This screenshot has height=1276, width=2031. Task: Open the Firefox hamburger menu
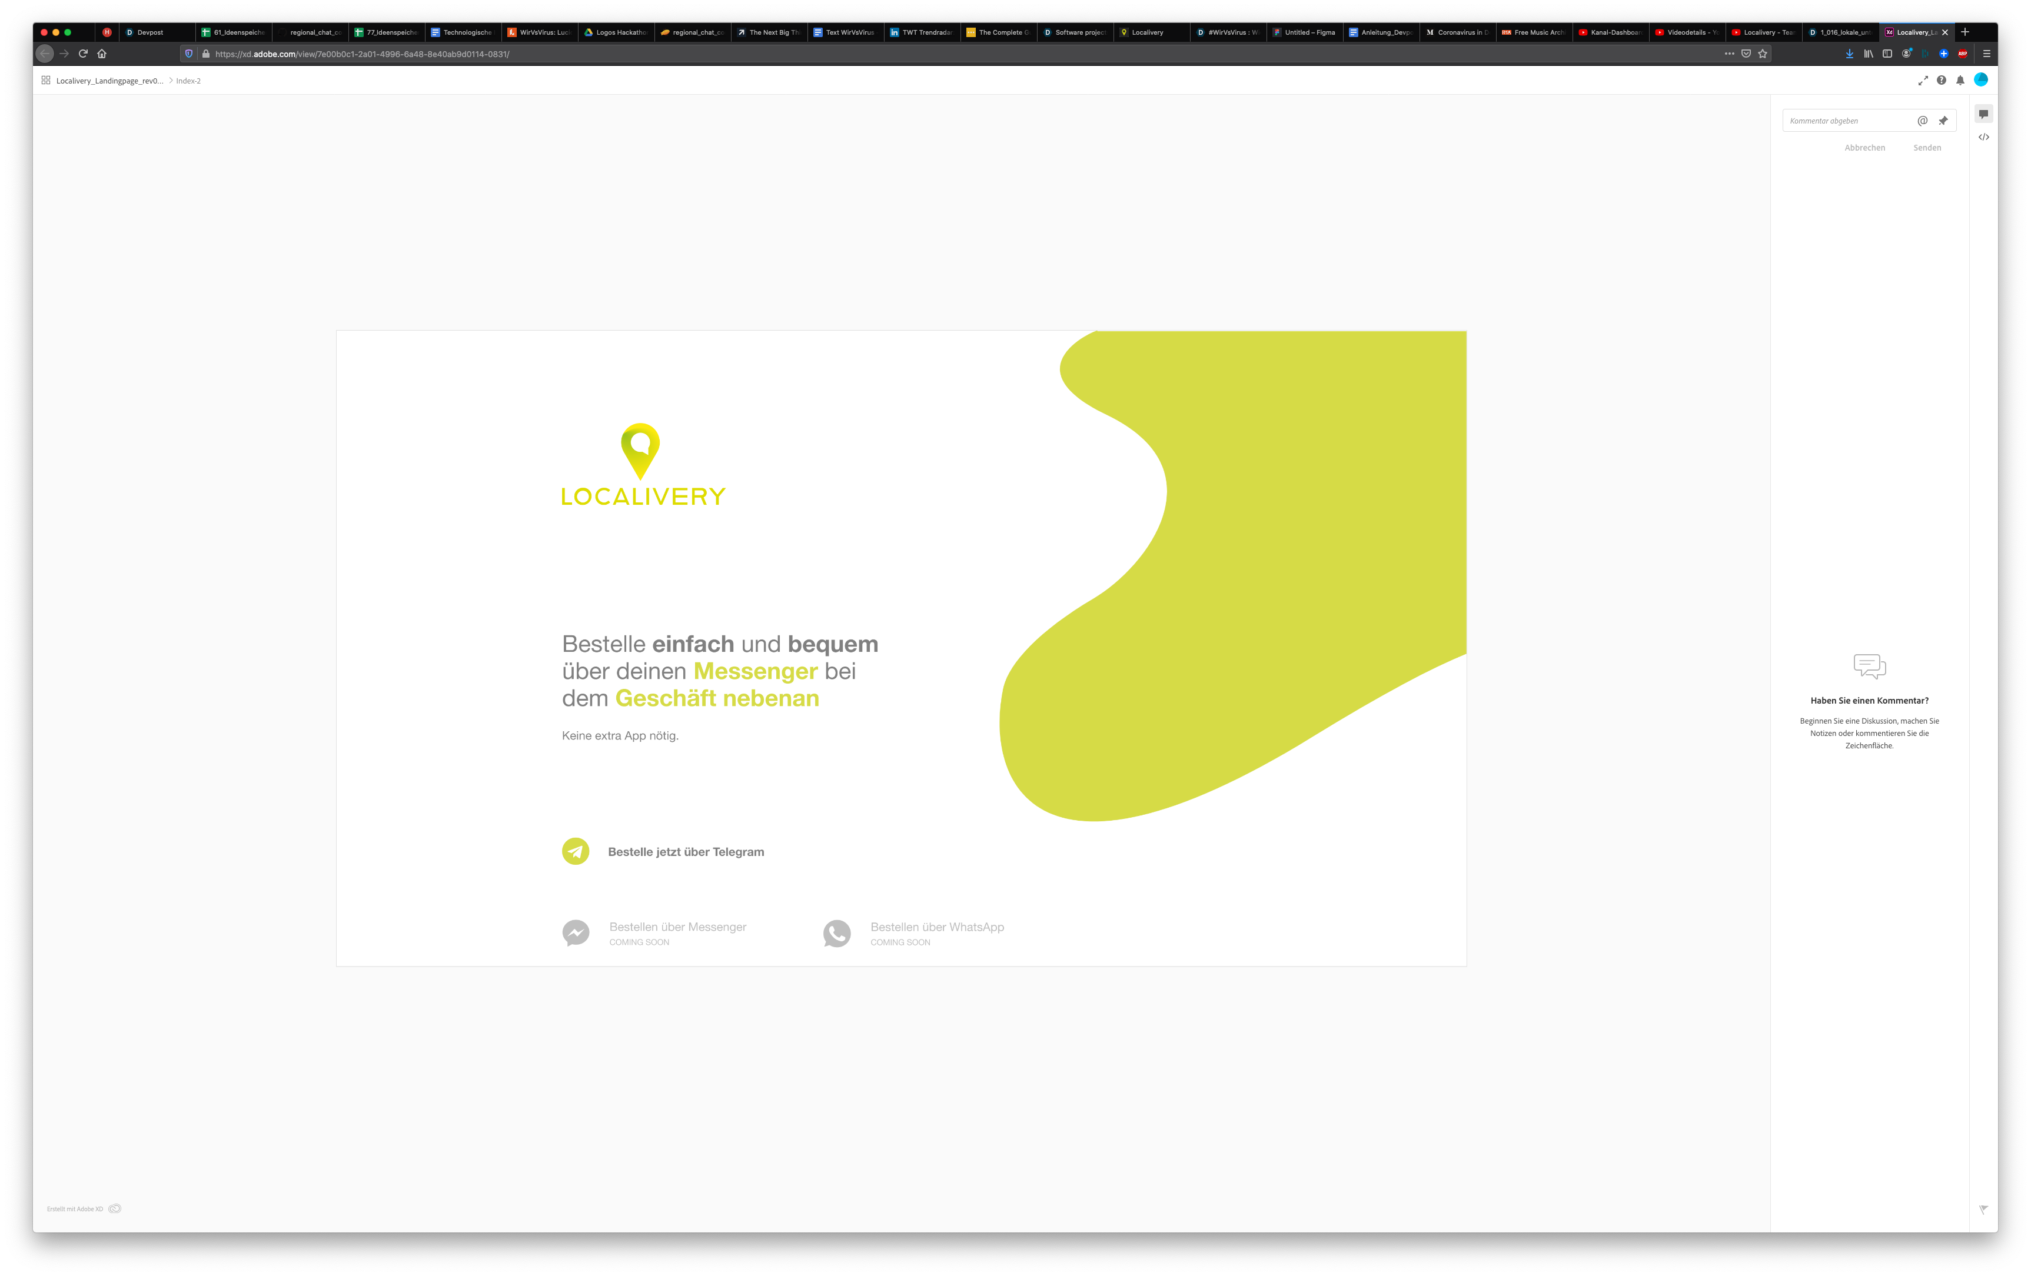[x=1986, y=54]
